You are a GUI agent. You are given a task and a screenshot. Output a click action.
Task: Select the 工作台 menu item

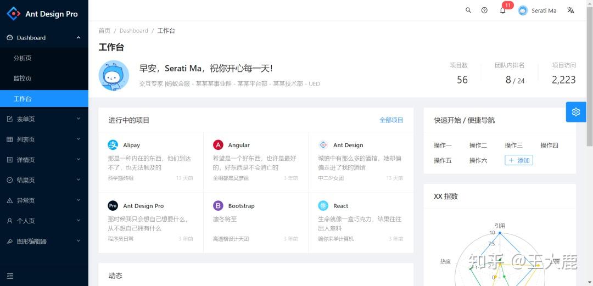click(44, 99)
